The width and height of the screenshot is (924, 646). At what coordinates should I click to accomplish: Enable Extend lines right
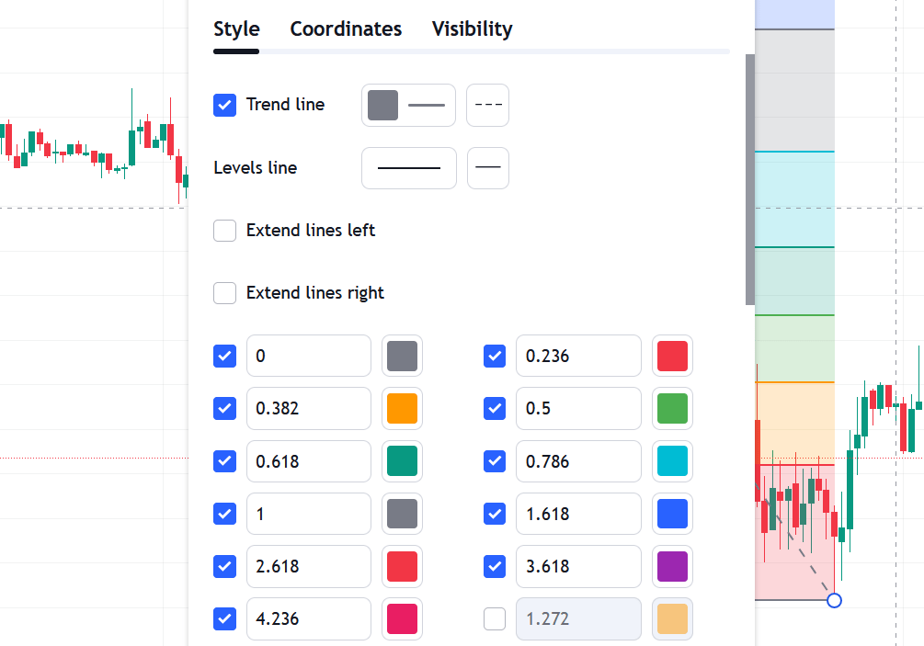224,292
